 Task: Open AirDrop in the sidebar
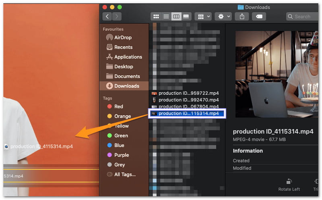click(x=122, y=37)
